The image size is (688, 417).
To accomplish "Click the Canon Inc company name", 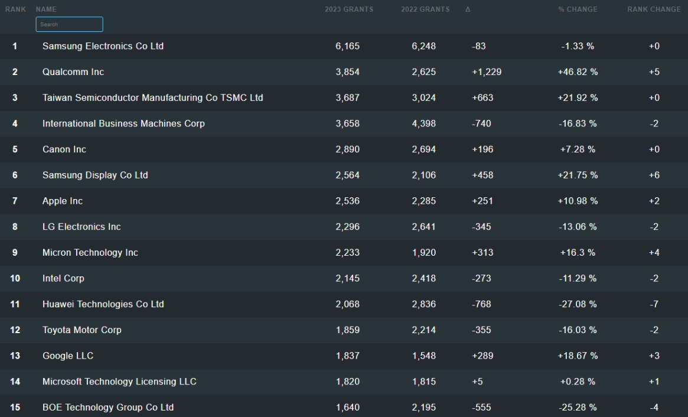I will coord(64,149).
